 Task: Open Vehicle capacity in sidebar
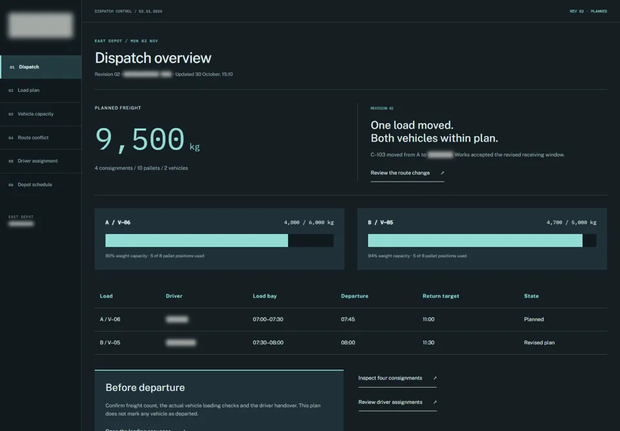click(x=41, y=114)
